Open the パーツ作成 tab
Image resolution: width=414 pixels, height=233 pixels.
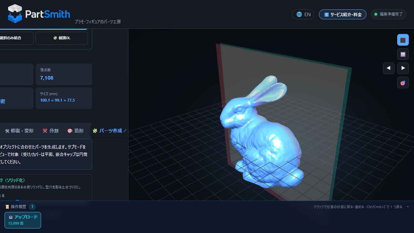[x=107, y=131]
